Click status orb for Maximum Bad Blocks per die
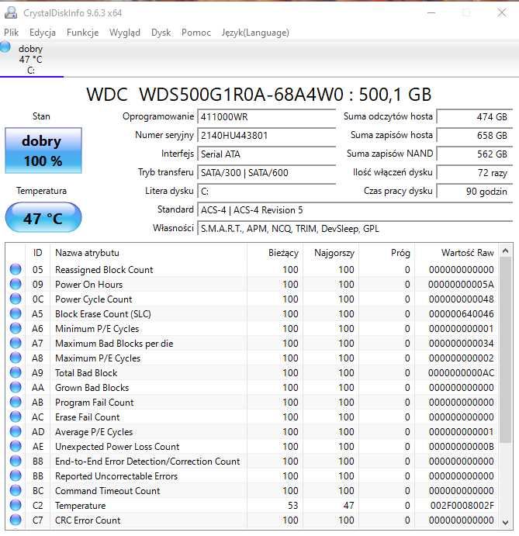Viewport: 519px width, 536px height. (16, 343)
